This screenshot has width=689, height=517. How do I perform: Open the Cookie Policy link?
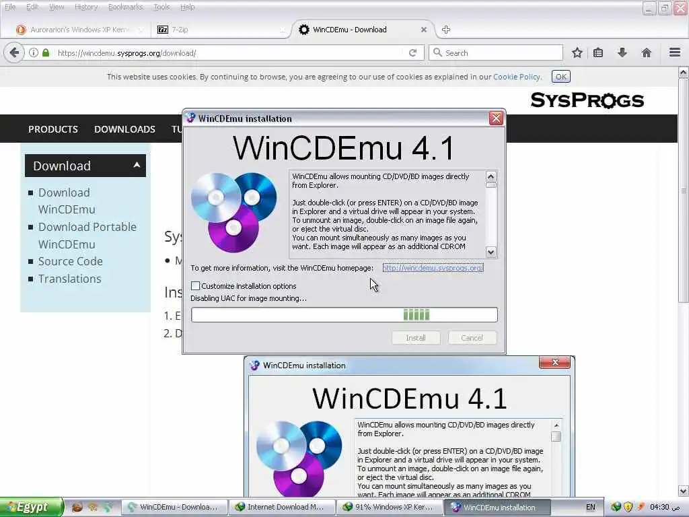[x=517, y=77]
